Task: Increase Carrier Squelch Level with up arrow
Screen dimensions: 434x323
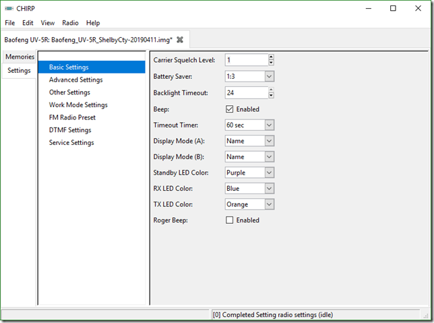Action: point(270,57)
